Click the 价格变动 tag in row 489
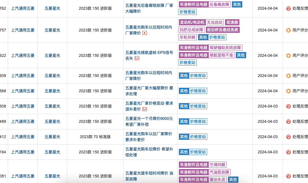This screenshot has height=183, width=308. (198, 122)
